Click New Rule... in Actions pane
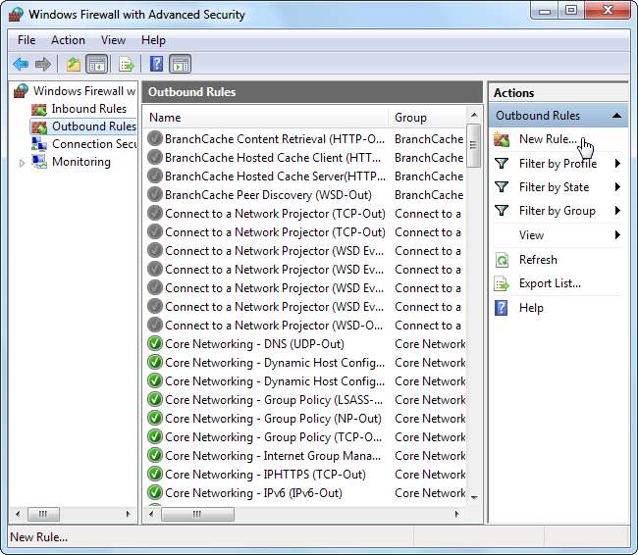This screenshot has height=555, width=638. (x=548, y=140)
